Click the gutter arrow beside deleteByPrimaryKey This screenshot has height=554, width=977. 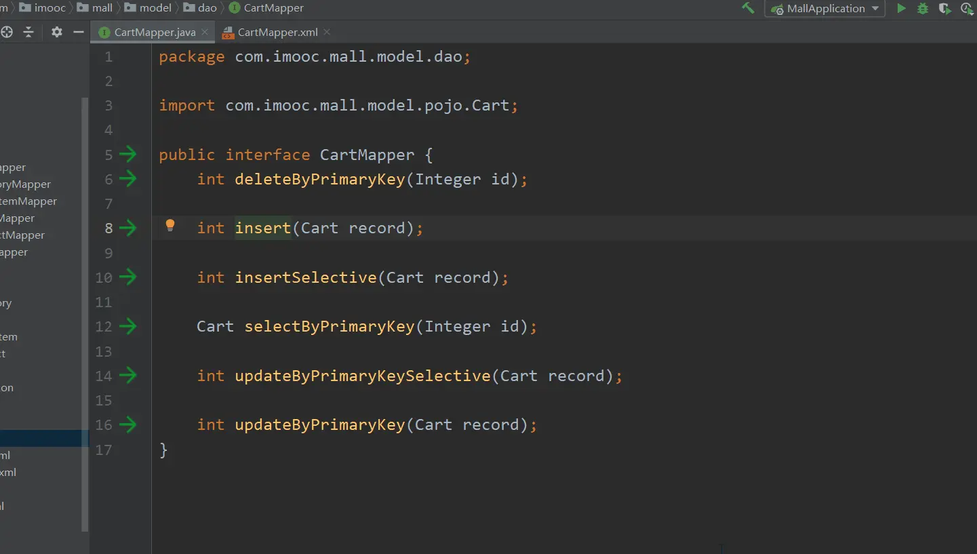click(127, 179)
